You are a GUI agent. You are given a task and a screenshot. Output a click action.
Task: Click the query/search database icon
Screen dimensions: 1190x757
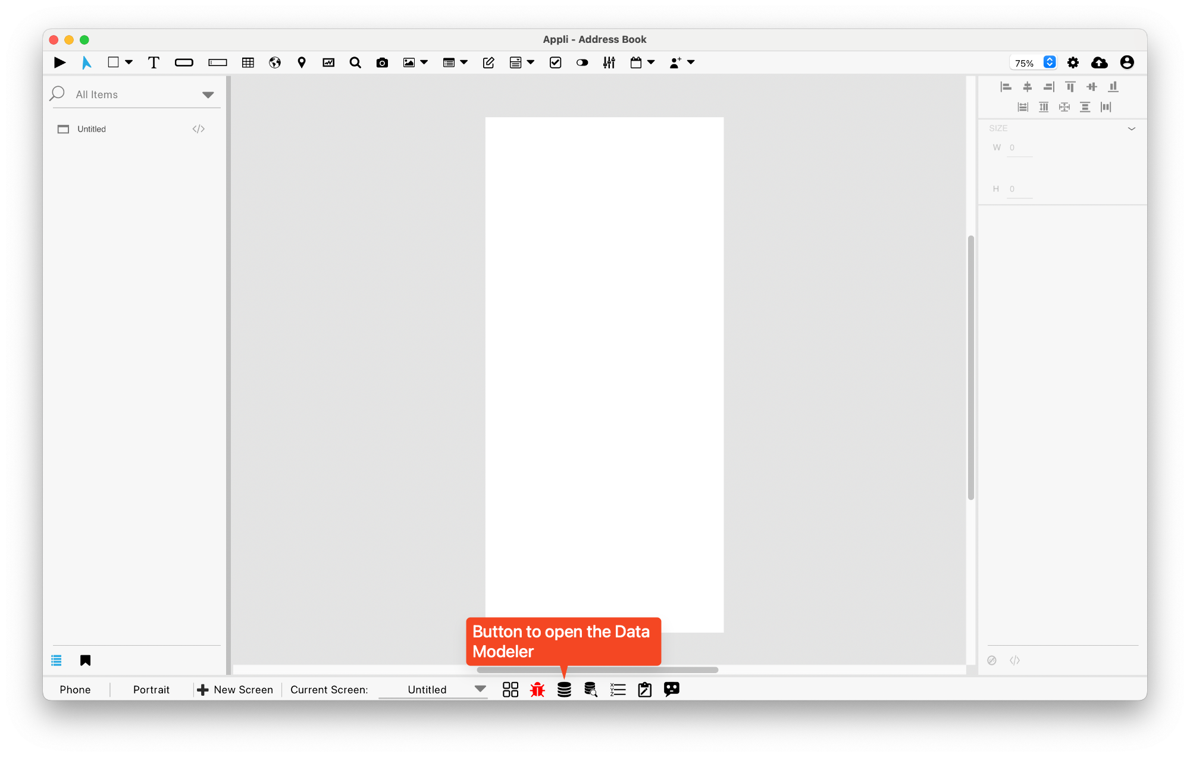point(590,689)
